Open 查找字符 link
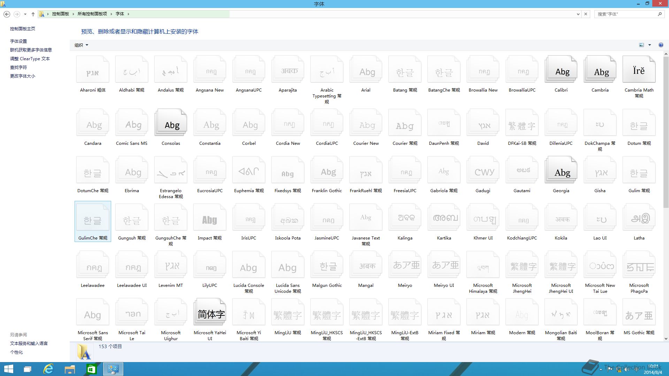The height and width of the screenshot is (376, 669). (x=18, y=67)
